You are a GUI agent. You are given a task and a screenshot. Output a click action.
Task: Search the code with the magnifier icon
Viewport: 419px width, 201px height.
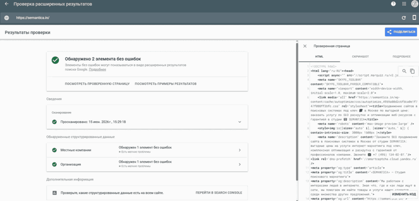pos(404,71)
